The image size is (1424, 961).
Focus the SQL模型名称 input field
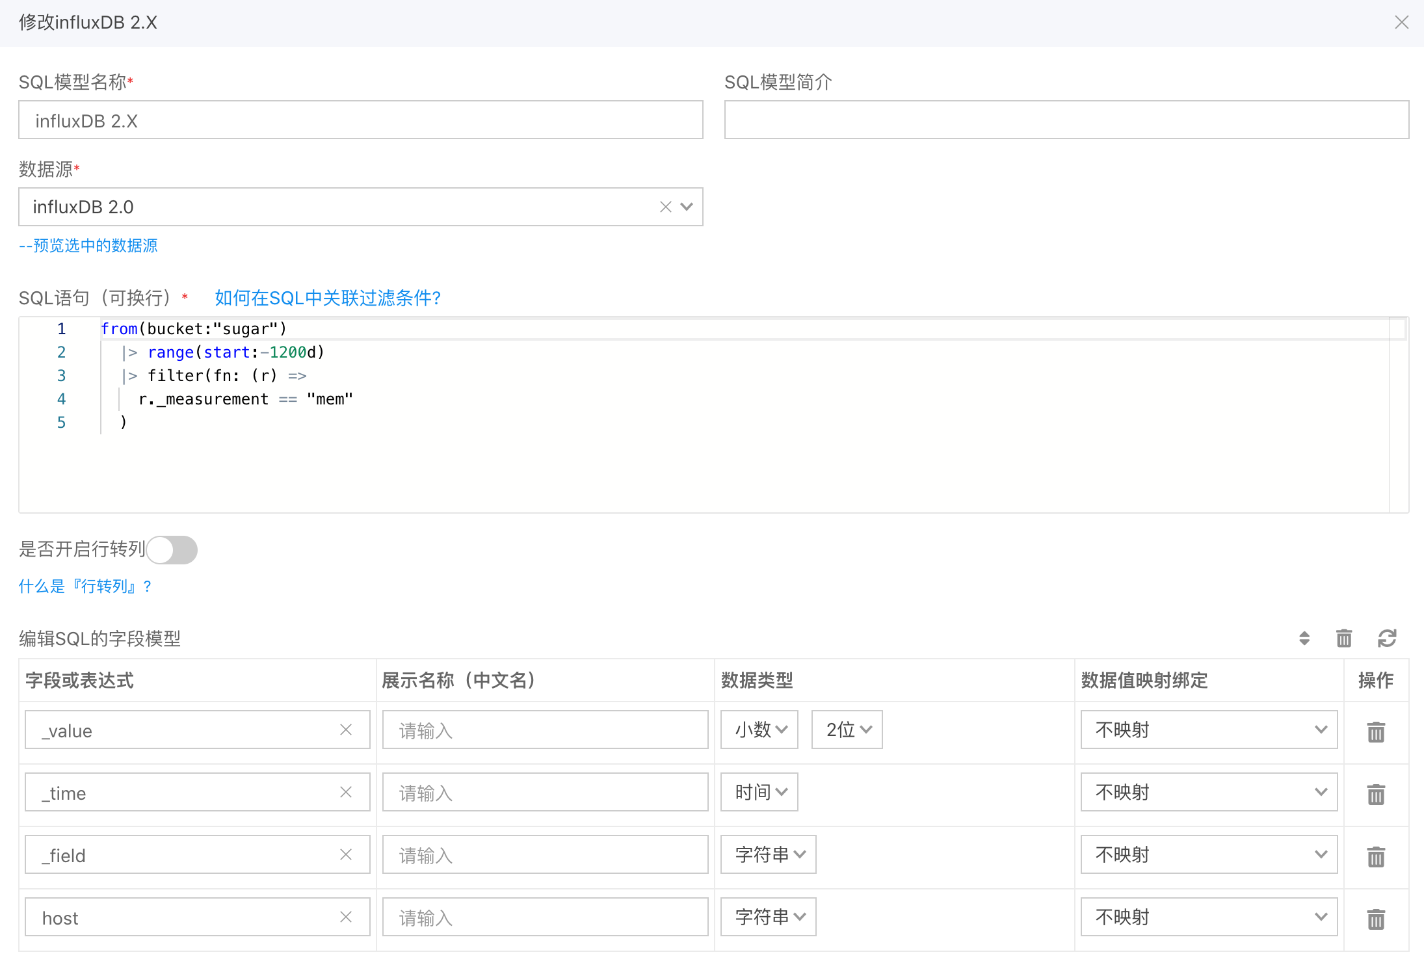(361, 120)
